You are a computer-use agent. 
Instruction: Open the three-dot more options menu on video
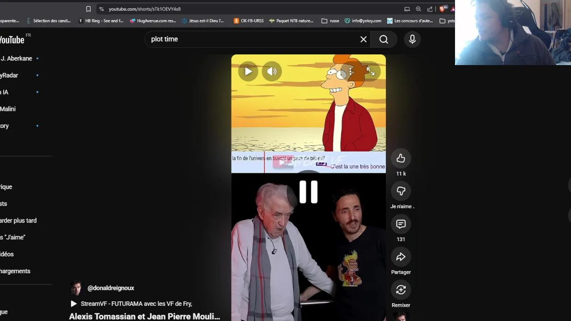[351, 71]
